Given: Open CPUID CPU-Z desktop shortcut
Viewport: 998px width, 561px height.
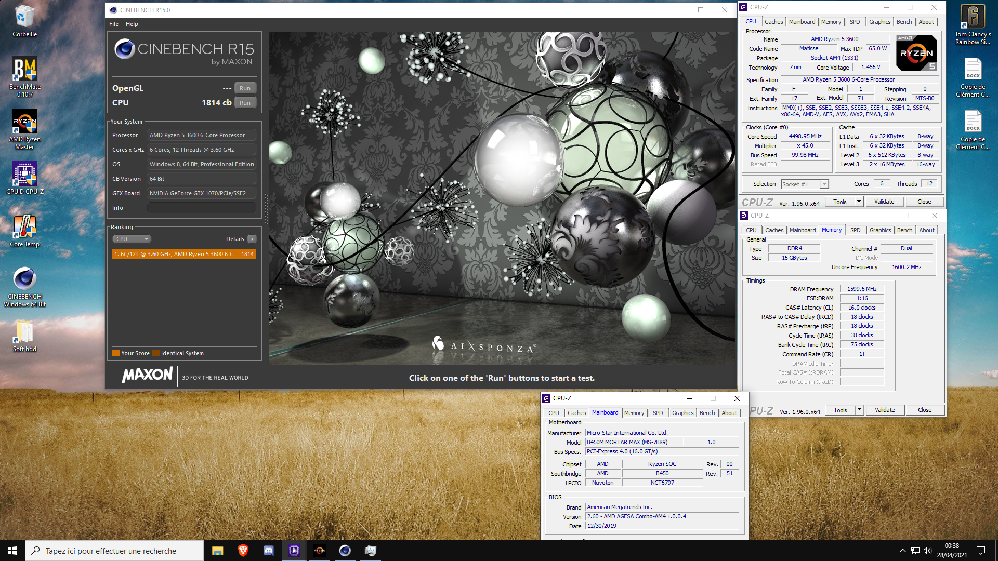Looking at the screenshot, I should coord(24,178).
